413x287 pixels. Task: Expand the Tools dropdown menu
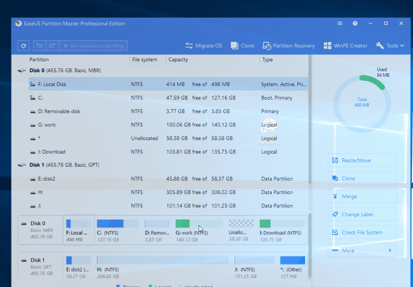pyautogui.click(x=390, y=46)
